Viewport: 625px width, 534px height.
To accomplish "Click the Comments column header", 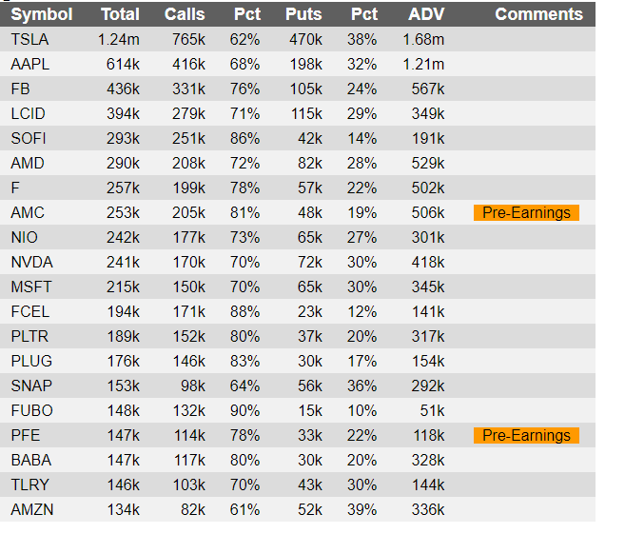I will tap(538, 14).
